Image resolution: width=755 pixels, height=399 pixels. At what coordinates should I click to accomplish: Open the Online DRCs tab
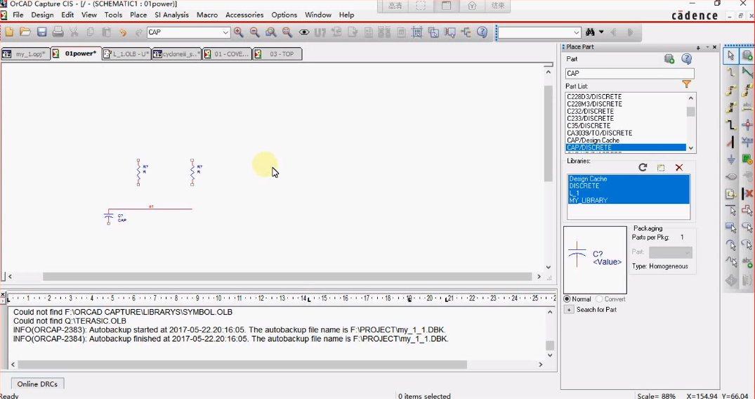click(x=37, y=384)
